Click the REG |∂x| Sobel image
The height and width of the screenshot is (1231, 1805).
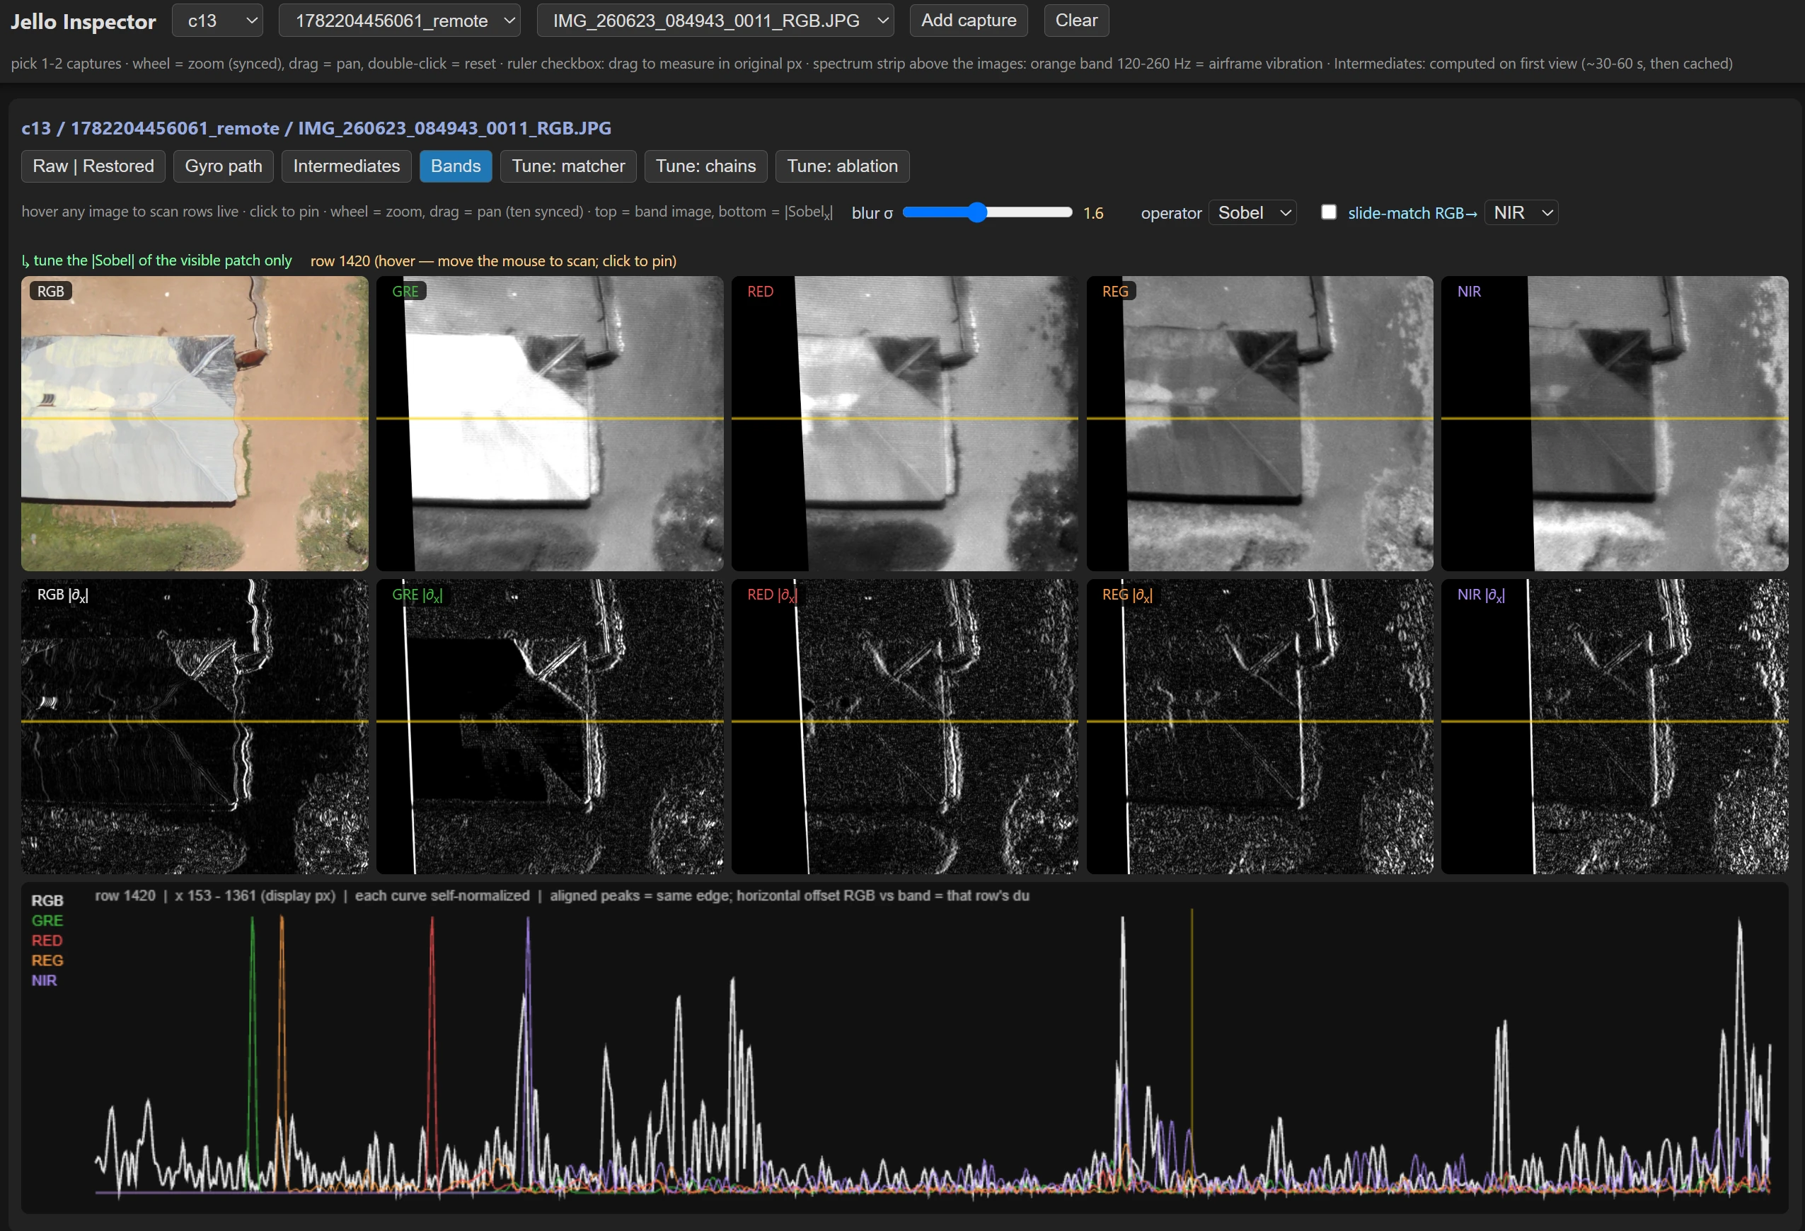(1259, 726)
